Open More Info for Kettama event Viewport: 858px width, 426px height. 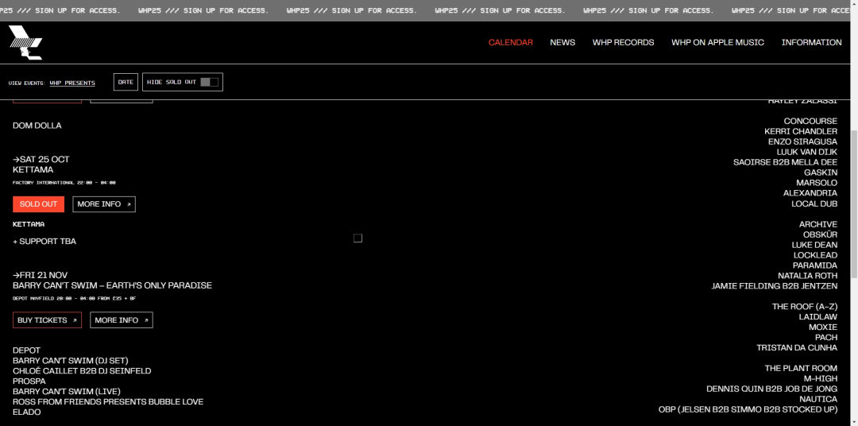click(104, 204)
